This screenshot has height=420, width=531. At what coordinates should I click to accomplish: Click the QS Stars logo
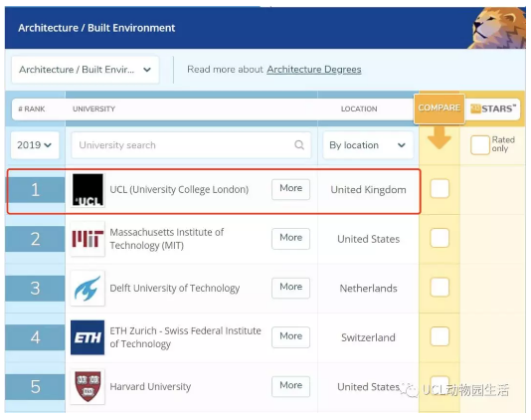(493, 108)
